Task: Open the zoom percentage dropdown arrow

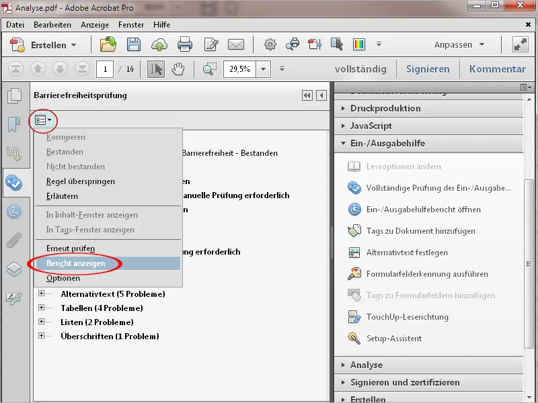Action: (x=263, y=69)
